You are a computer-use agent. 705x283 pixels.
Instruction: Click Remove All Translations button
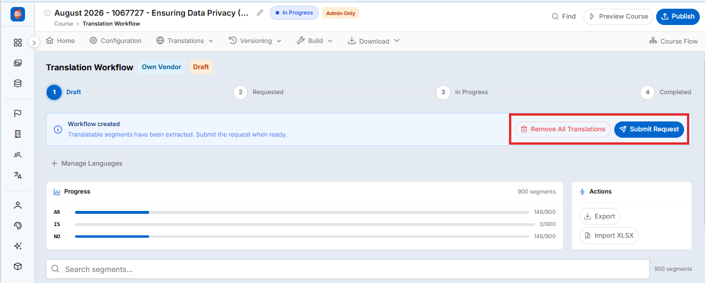click(563, 129)
